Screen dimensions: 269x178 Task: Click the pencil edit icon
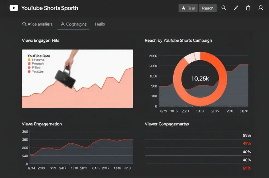[236, 8]
